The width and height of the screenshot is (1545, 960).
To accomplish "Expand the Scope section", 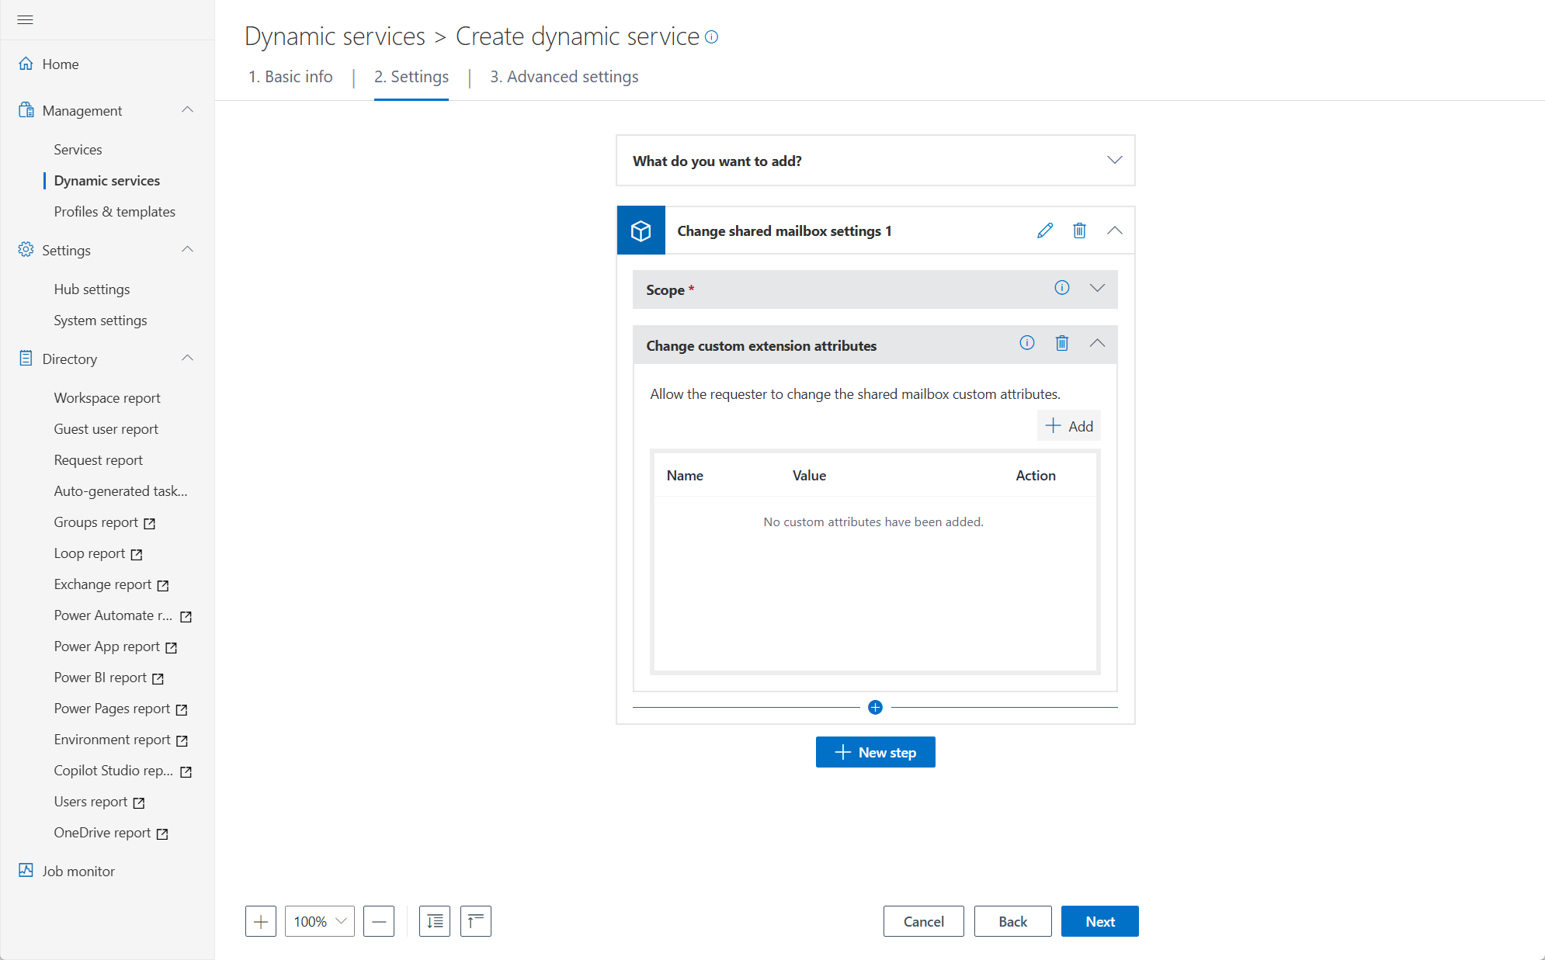I will click(x=1097, y=288).
